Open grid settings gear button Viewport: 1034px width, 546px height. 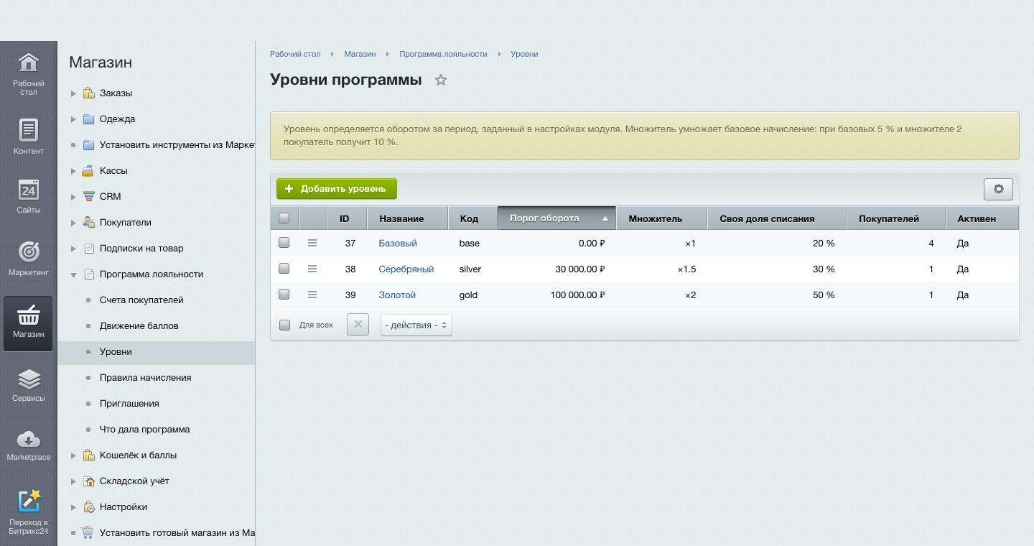point(998,189)
